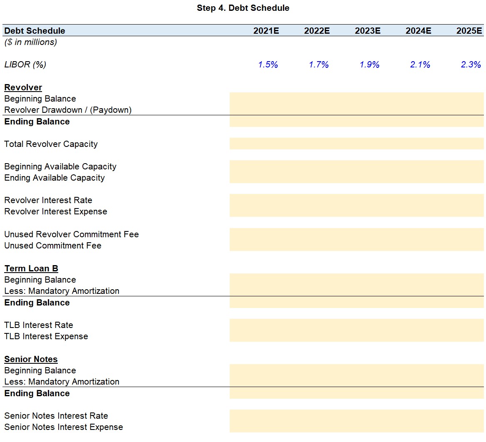Select the 'Debt Schedule' header cell
Image resolution: width=486 pixels, height=442 pixels.
point(35,31)
